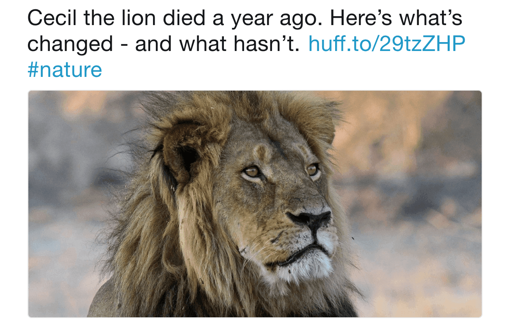Open the huff.to/29tzZHP link
The width and height of the screenshot is (510, 327).
pyautogui.click(x=387, y=44)
